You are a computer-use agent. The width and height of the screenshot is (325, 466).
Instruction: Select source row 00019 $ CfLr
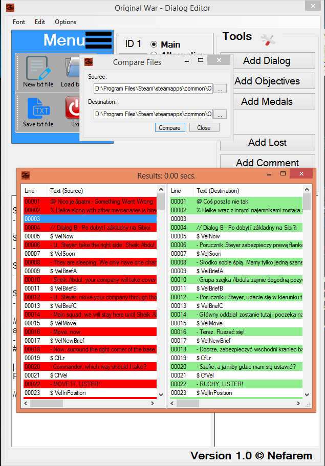[90, 358]
